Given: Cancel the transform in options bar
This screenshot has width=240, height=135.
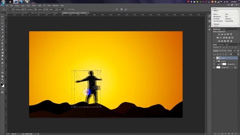Looking at the screenshot, I should point(121,9).
